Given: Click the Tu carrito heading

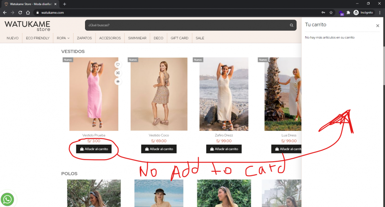Looking at the screenshot, I should point(316,25).
